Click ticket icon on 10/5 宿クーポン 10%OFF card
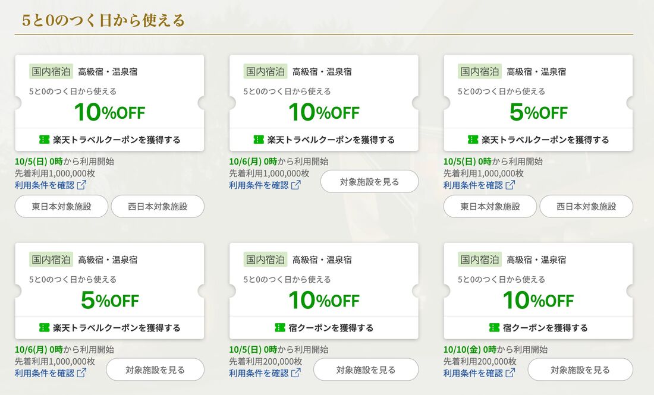This screenshot has width=654, height=395. coord(279,328)
